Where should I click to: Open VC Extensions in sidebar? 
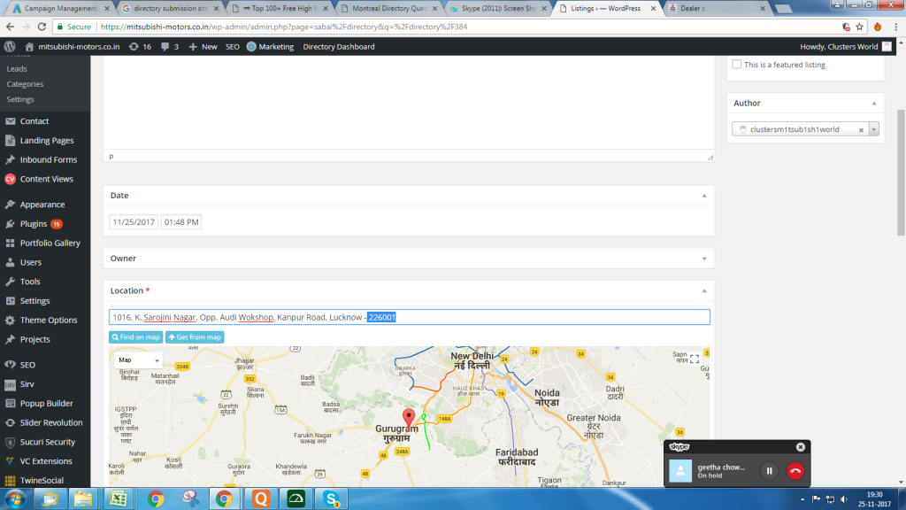click(x=46, y=461)
